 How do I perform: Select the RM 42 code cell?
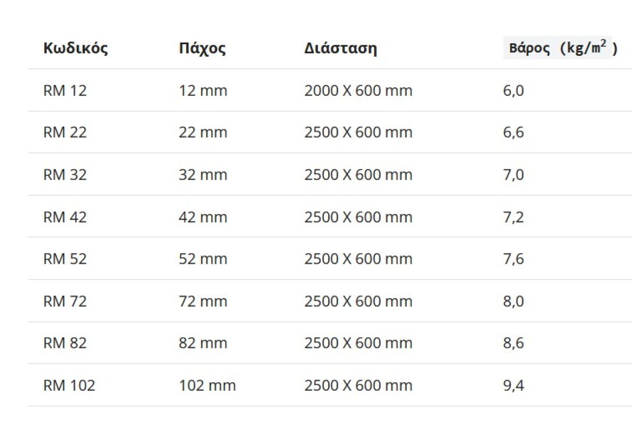coord(65,217)
